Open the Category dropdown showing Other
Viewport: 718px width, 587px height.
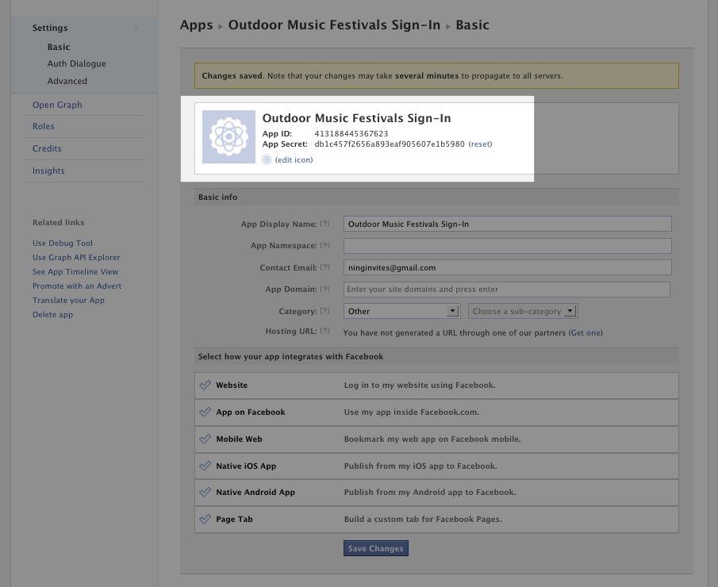pyautogui.click(x=401, y=311)
